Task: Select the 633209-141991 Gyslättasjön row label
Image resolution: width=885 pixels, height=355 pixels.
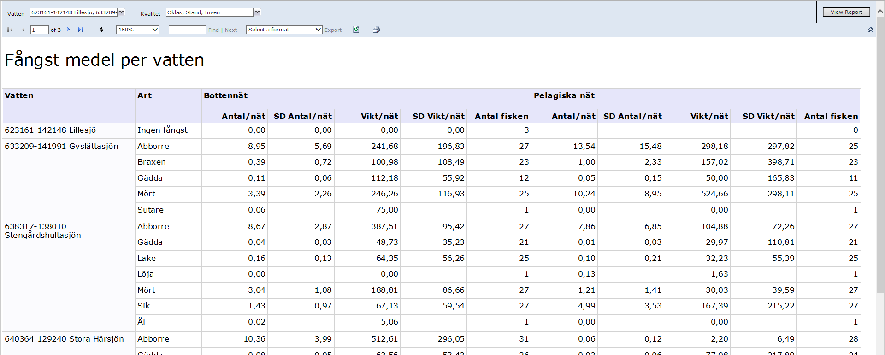Action: [x=61, y=146]
